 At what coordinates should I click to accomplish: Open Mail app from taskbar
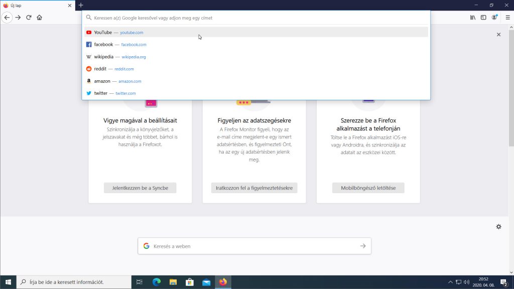tap(206, 282)
